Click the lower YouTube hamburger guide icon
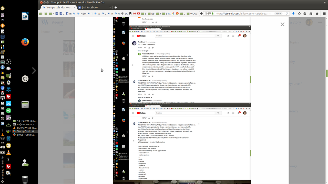Screen dimensions: 328x184 click(133, 113)
